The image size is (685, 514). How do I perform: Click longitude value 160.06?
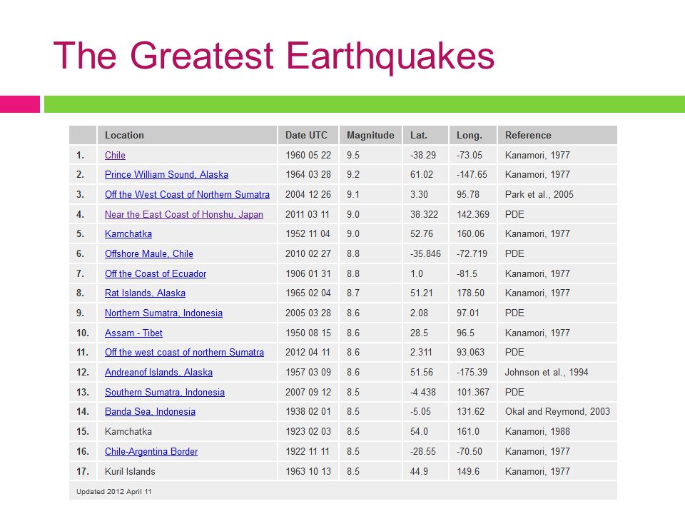470,234
